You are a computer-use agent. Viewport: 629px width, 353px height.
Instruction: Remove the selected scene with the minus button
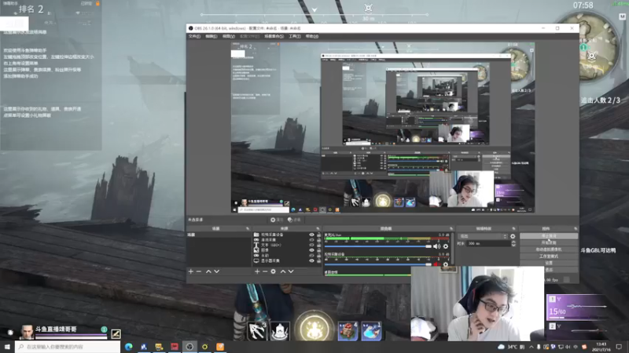(199, 271)
